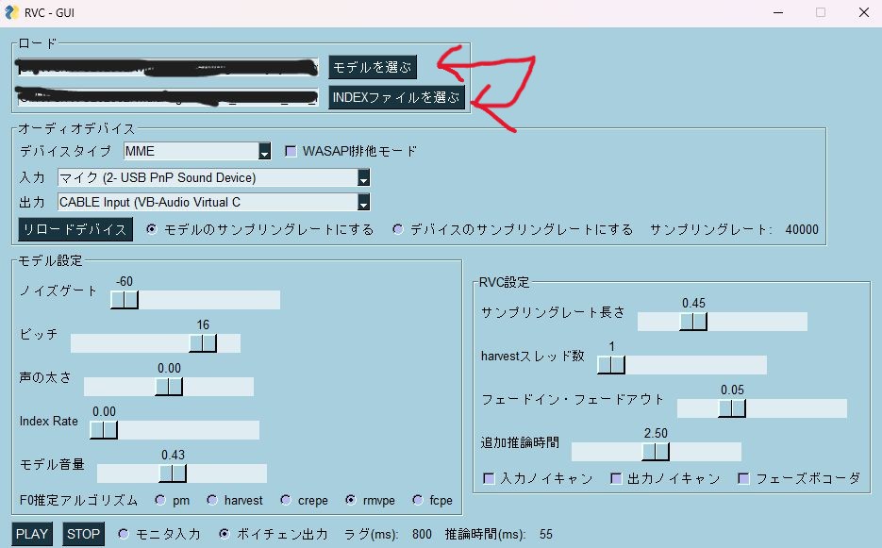Click the ノイズゲート slider handle
Viewport: 882px width, 548px height.
(x=124, y=300)
